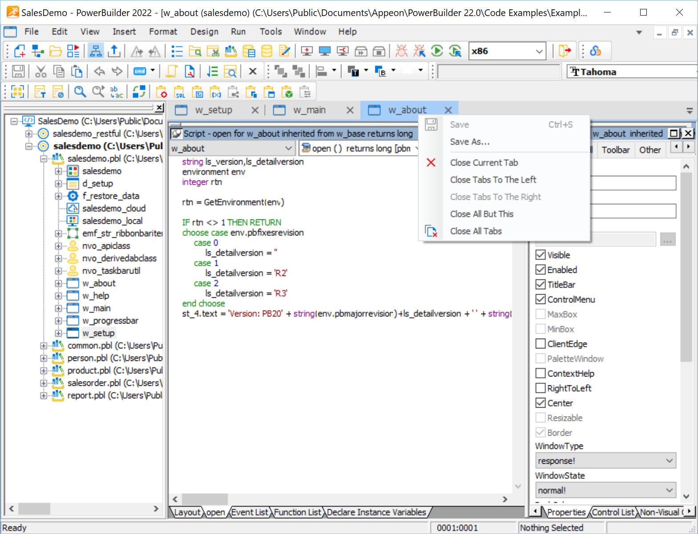Click the Cut scissors icon
698x534 pixels.
[x=41, y=71]
